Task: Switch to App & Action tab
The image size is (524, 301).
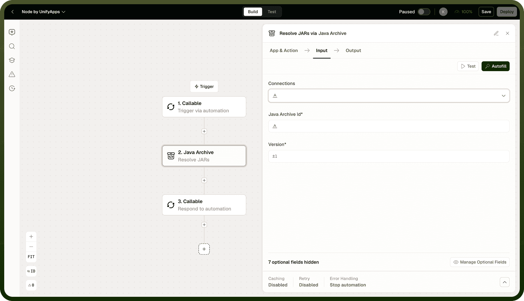Action: point(284,50)
